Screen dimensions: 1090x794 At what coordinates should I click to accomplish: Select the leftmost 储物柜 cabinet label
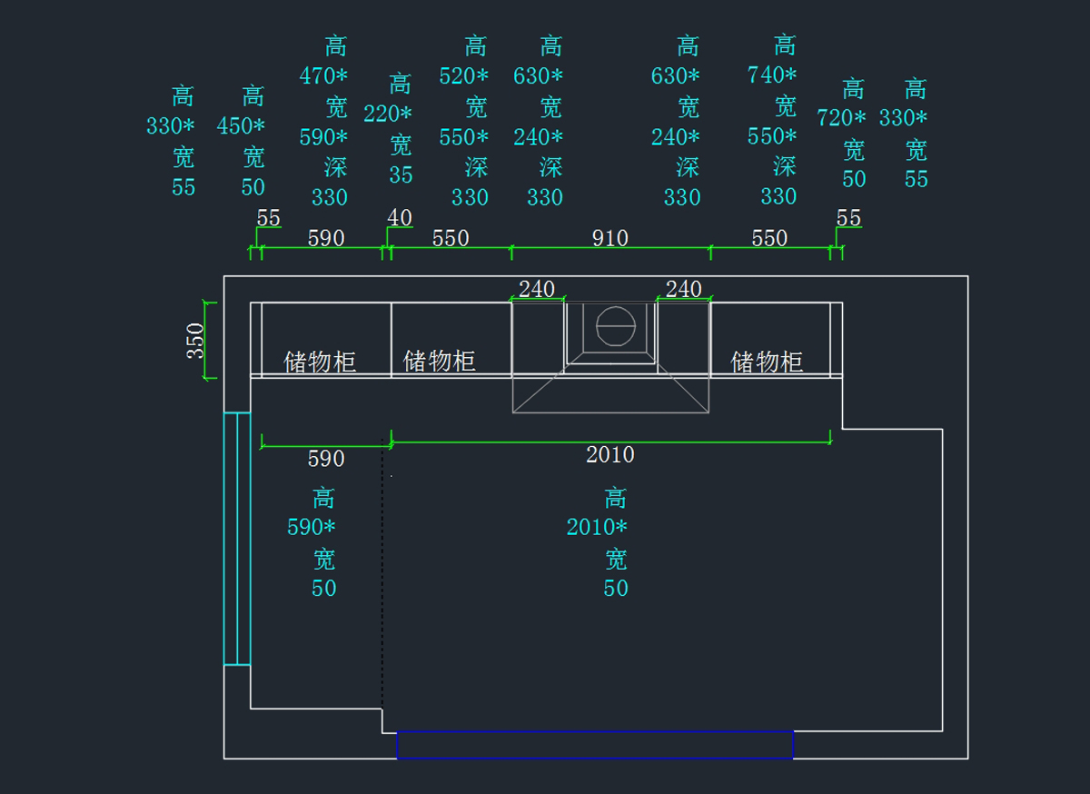point(320,362)
